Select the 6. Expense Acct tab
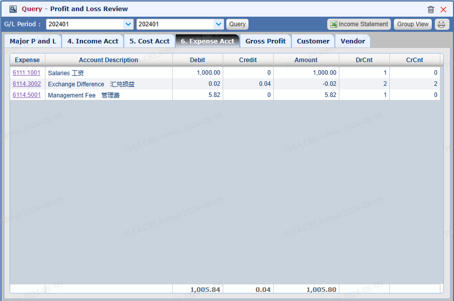Screen dimensions: 454x301 pyautogui.click(x=208, y=41)
